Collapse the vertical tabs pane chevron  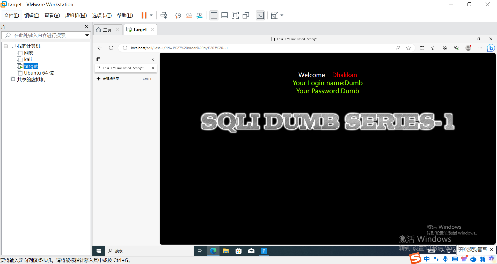(x=153, y=59)
